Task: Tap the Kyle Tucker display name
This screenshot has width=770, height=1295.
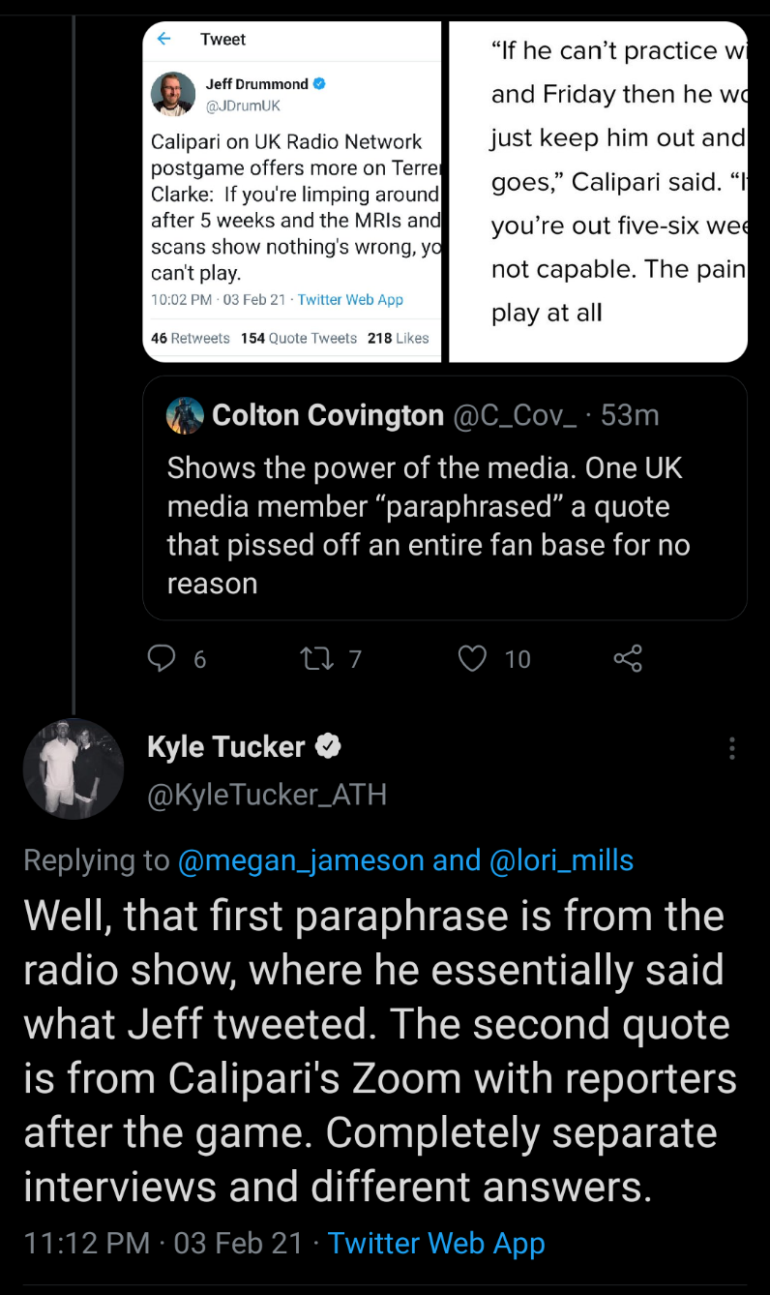Action: pyautogui.click(x=225, y=746)
